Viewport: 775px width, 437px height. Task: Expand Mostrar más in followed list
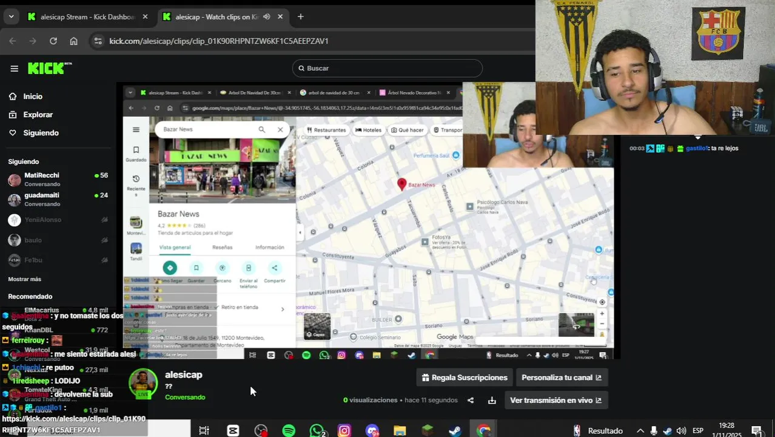point(24,279)
